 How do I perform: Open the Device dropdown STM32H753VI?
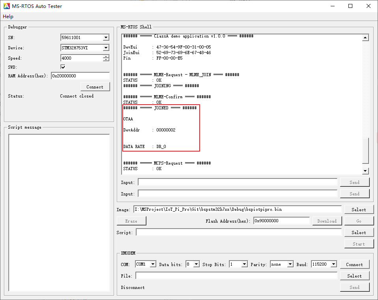coord(106,48)
